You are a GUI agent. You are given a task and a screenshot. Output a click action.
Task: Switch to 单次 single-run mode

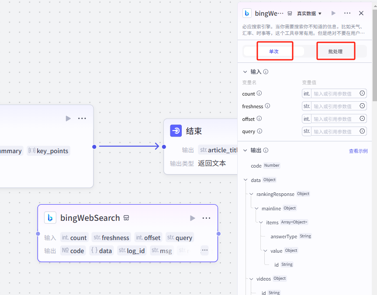[274, 51]
